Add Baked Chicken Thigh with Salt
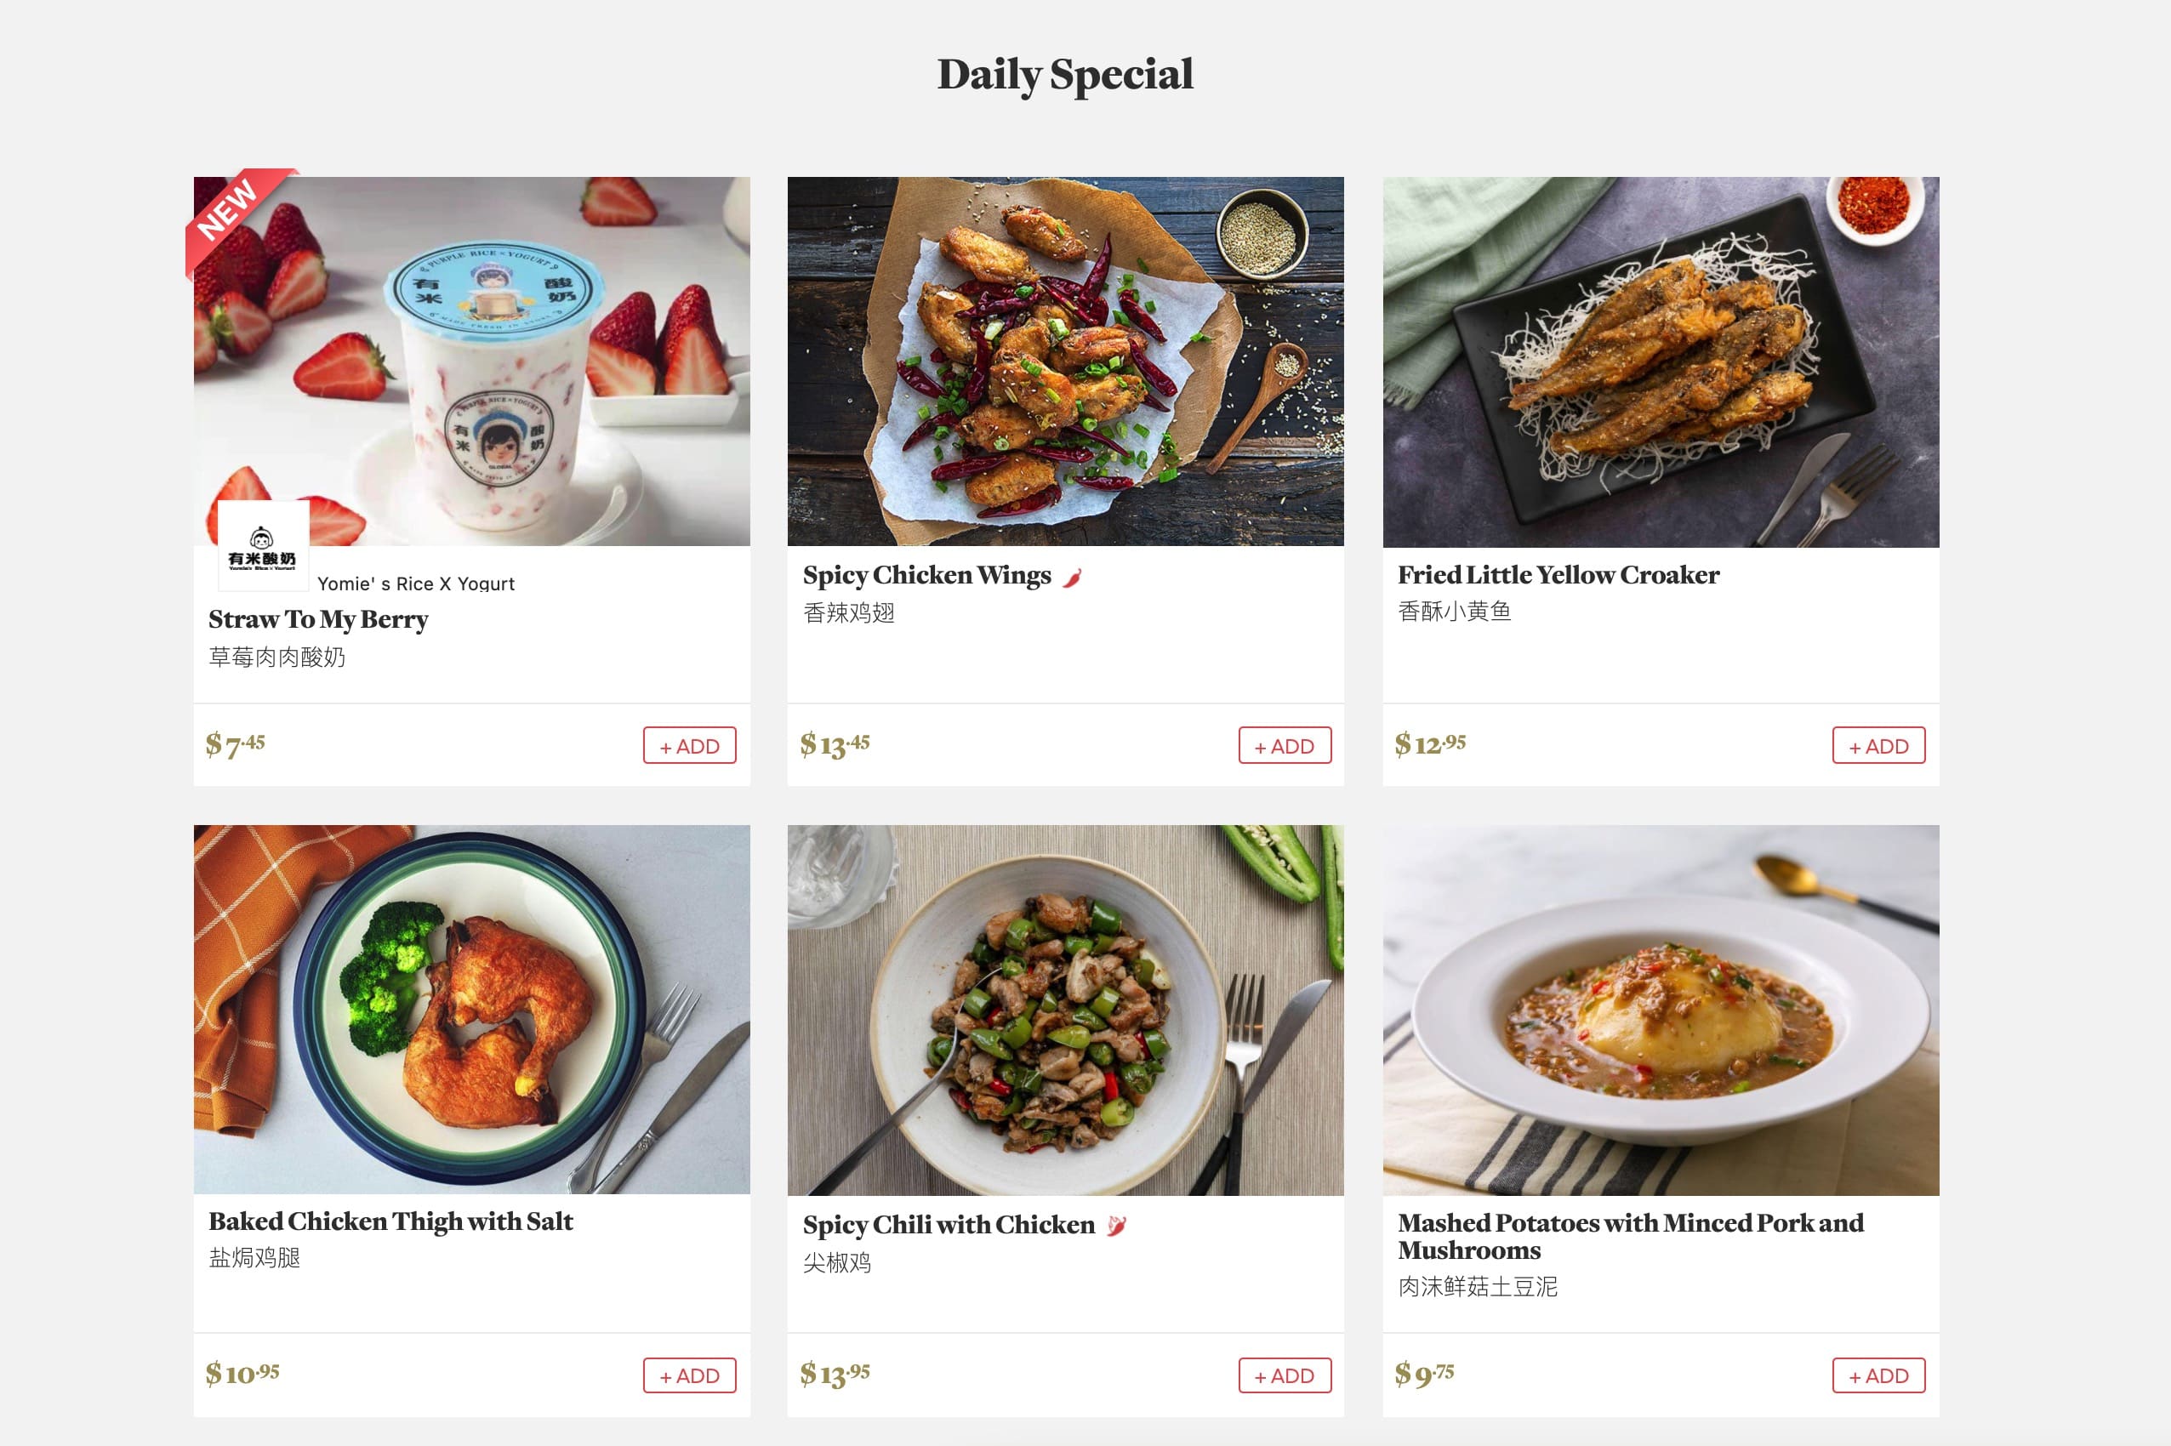 coord(689,1375)
